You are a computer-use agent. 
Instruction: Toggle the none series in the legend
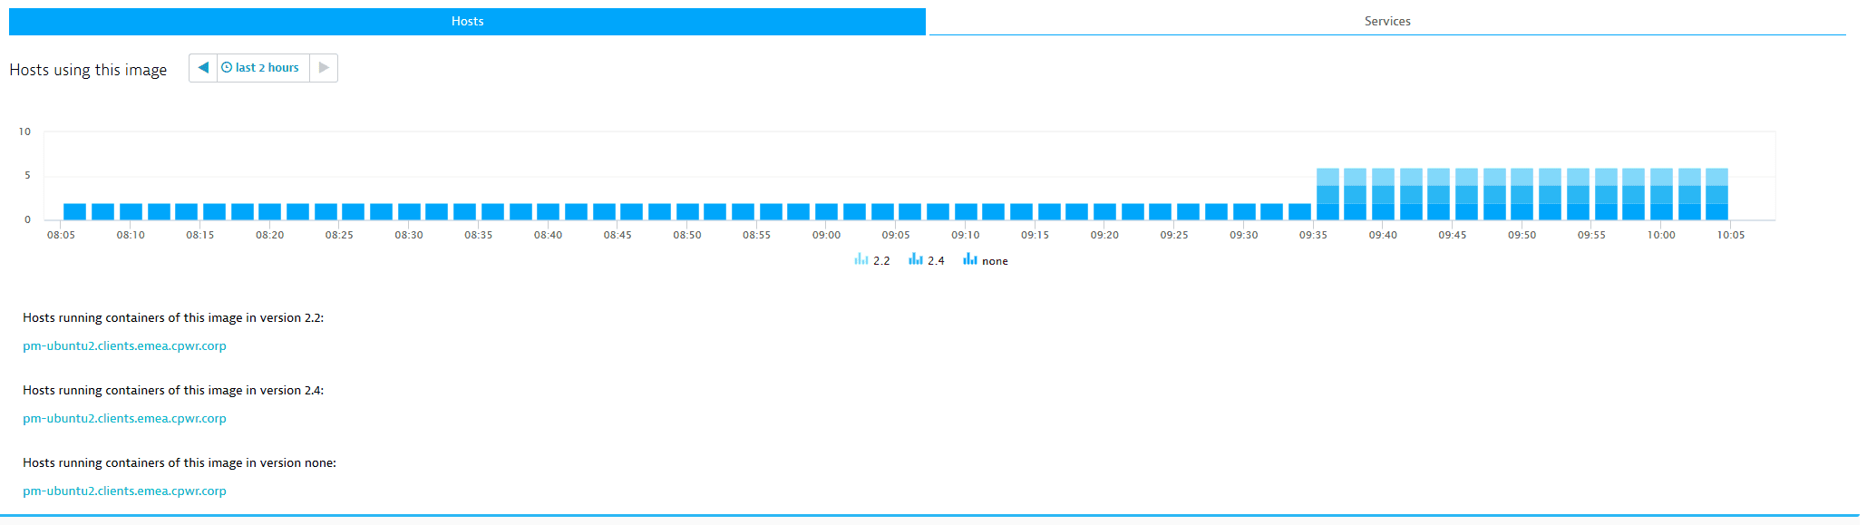tap(985, 260)
